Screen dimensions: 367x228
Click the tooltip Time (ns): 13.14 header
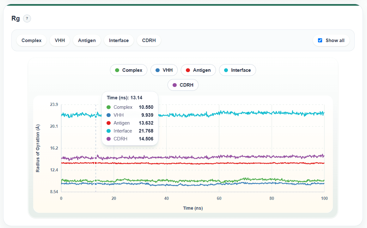[125, 98]
